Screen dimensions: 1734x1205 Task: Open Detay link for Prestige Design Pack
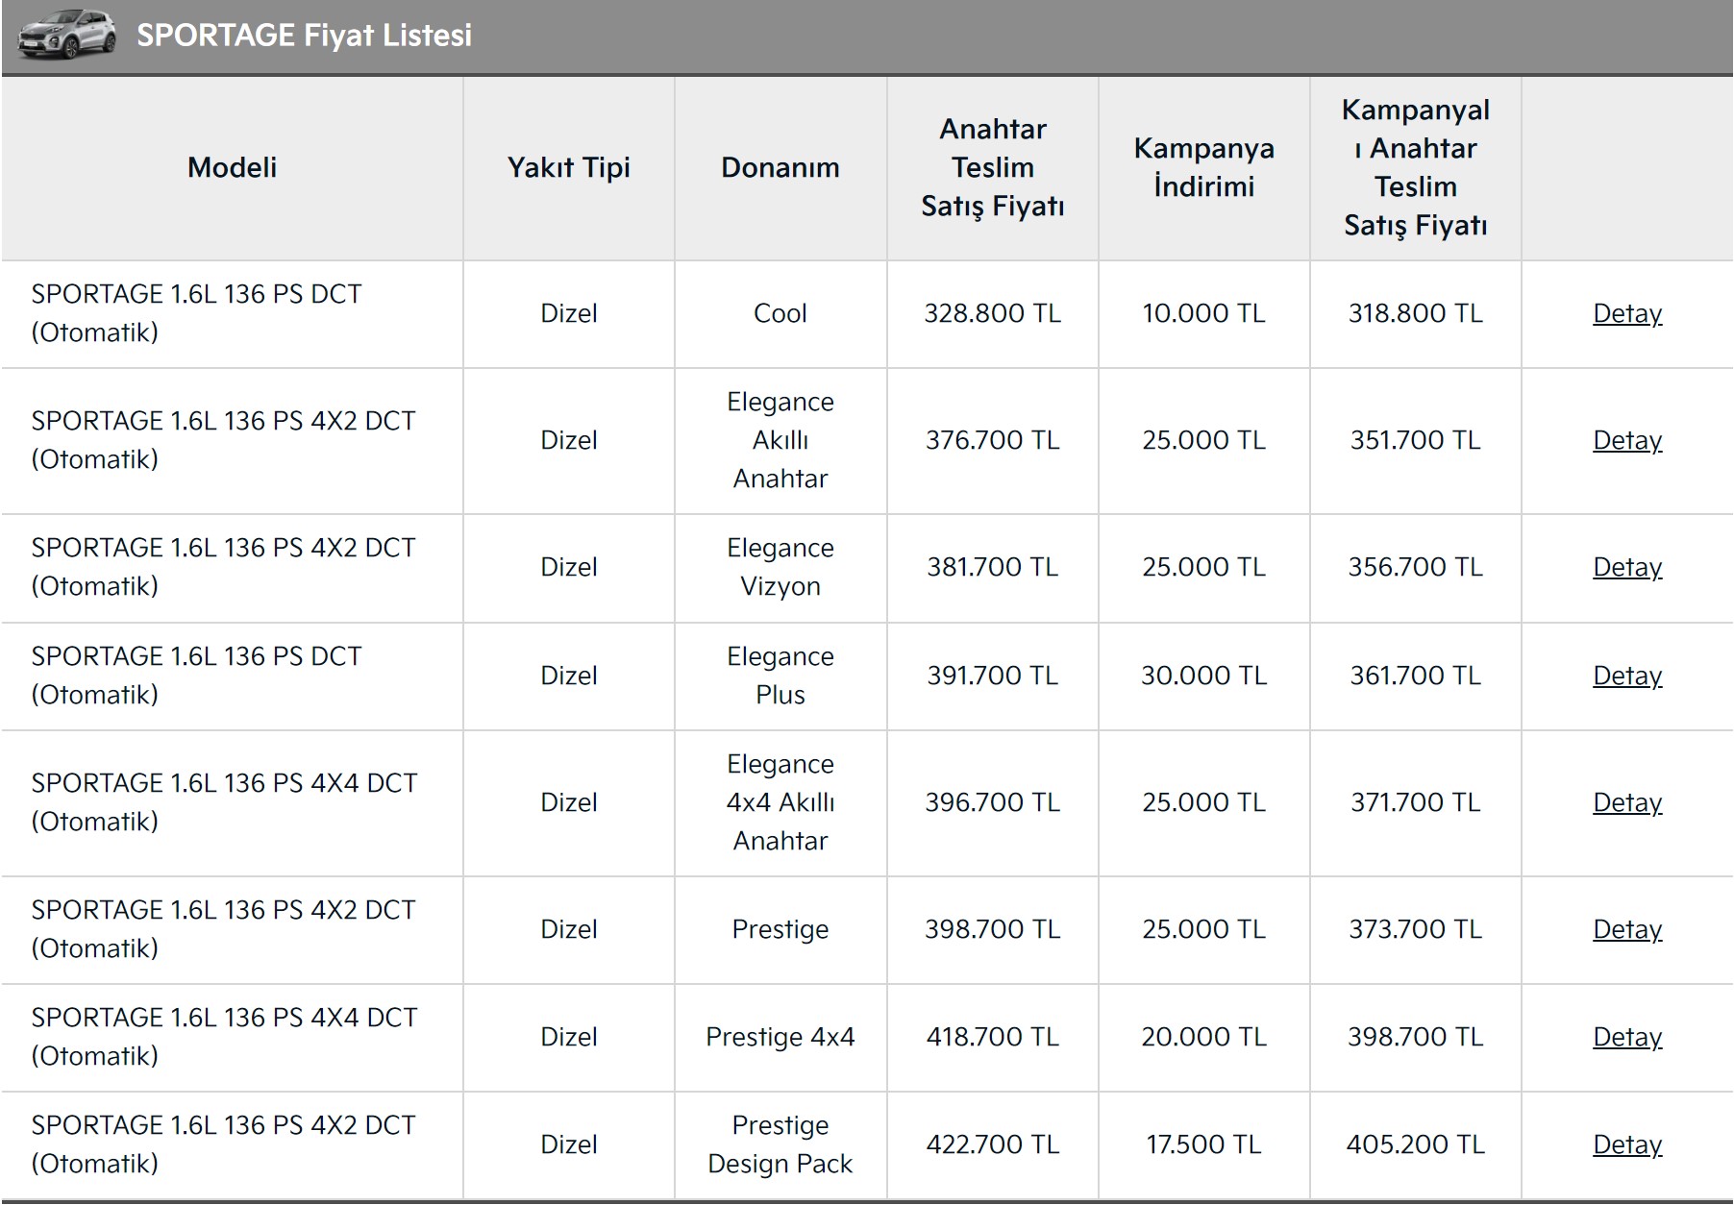click(x=1626, y=1144)
